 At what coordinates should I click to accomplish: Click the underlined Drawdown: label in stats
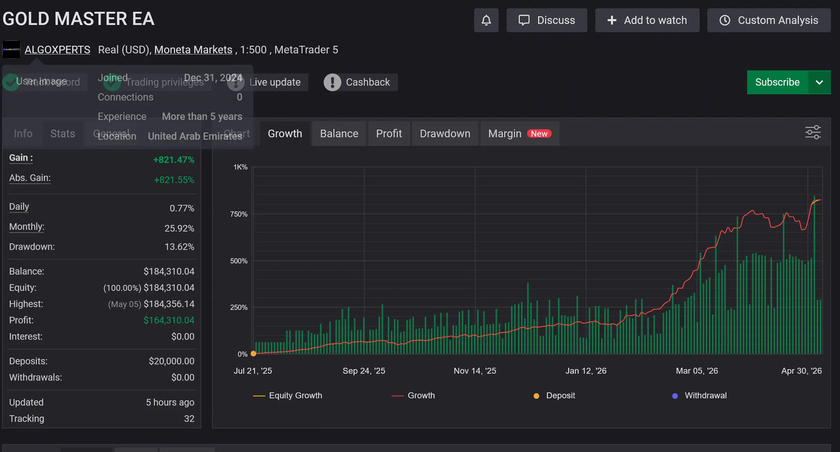pos(32,247)
